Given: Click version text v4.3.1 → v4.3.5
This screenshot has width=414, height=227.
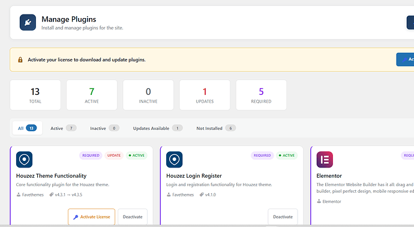Looking at the screenshot, I should (x=68, y=195).
